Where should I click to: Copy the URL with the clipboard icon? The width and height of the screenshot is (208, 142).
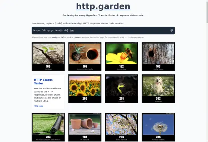tap(171, 30)
